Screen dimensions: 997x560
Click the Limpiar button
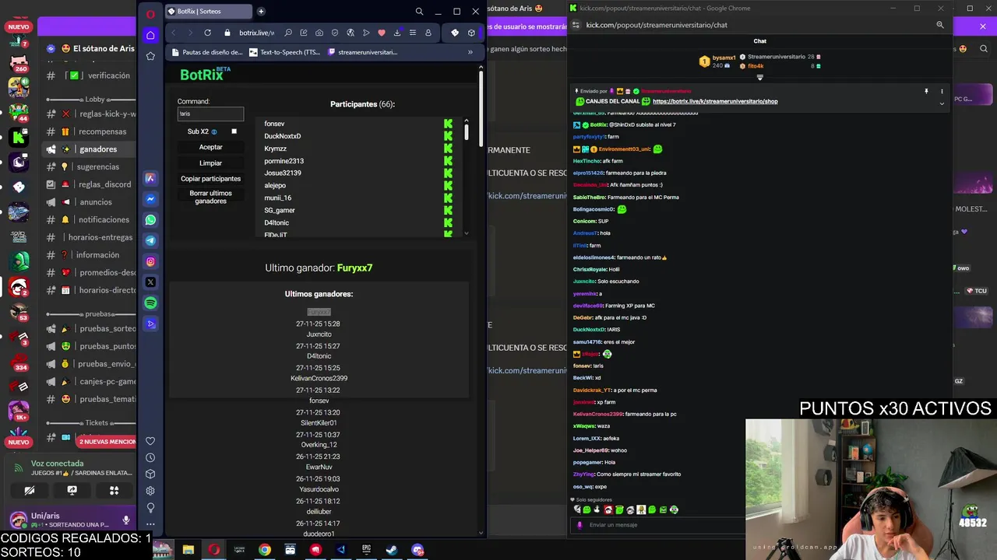point(210,163)
